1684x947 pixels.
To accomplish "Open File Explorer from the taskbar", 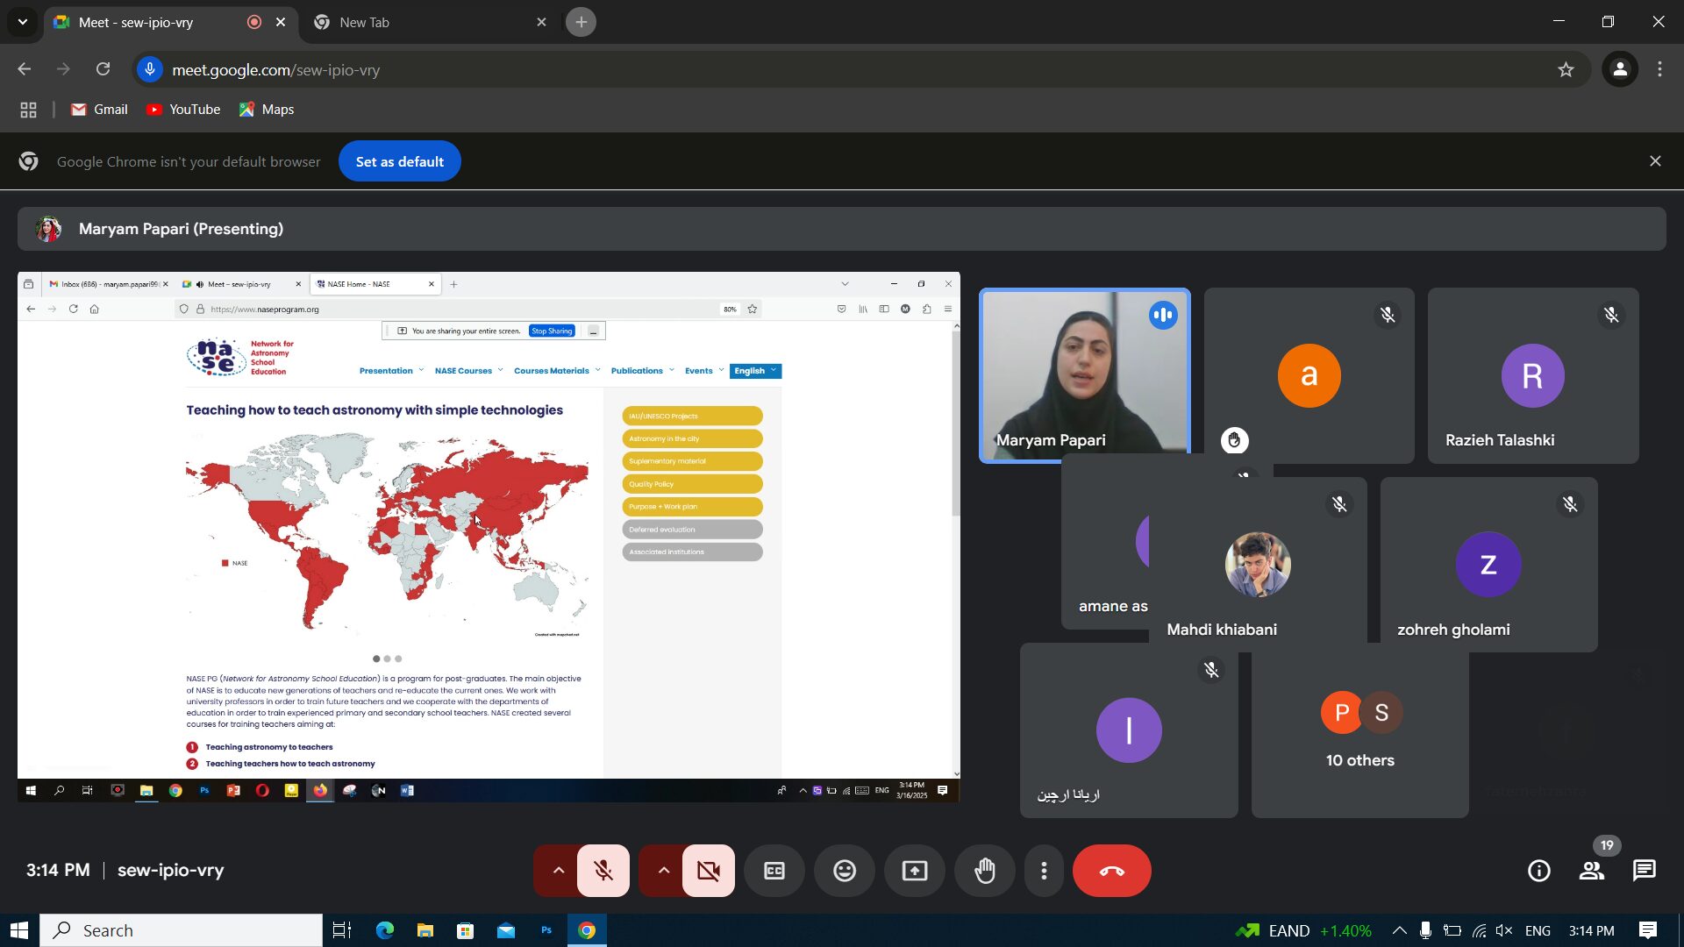I will [x=425, y=930].
